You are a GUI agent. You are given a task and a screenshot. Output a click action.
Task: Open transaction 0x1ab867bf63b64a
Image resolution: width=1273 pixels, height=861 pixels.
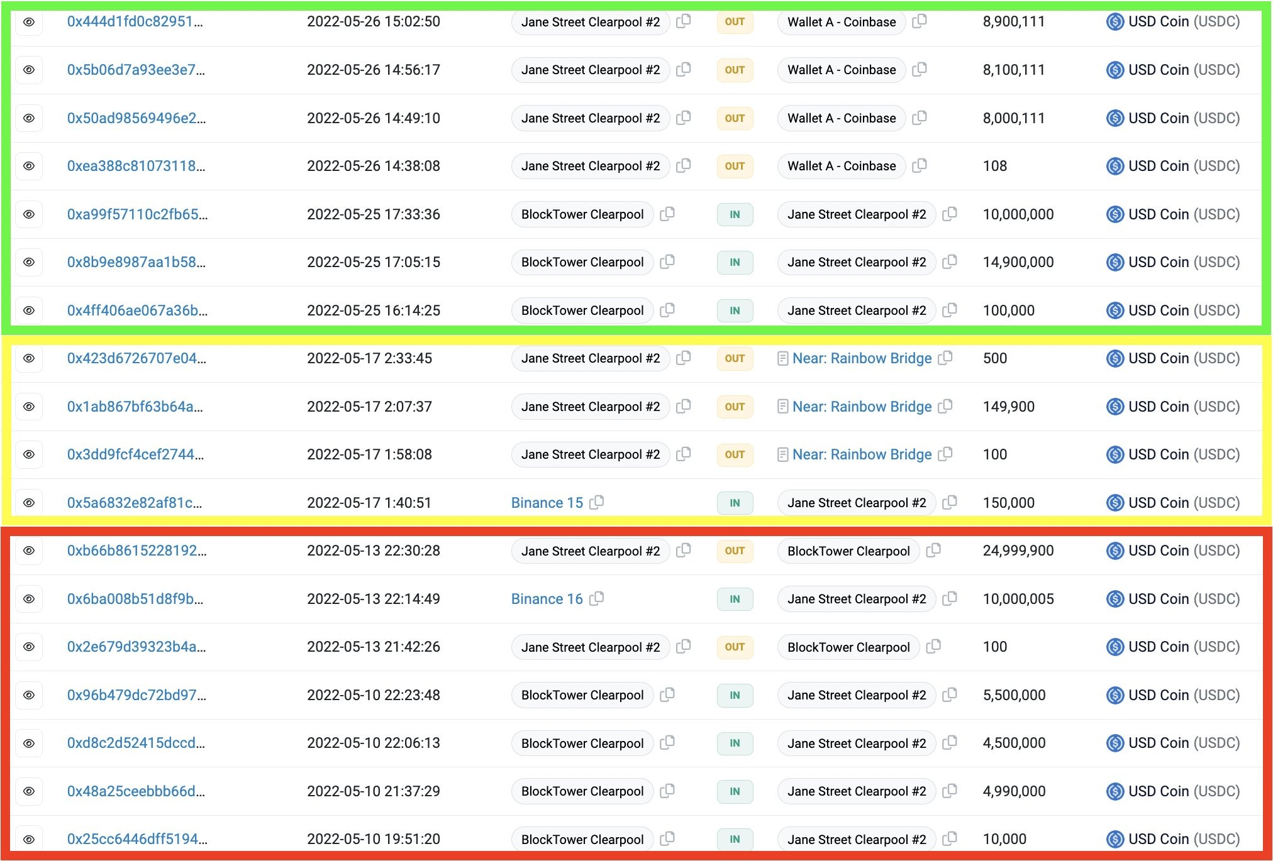pos(135,407)
